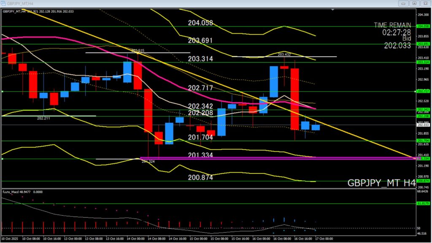This screenshot has width=432, height=243.
Task: Click the 200.874 horizontal level label
Action: 200,178
